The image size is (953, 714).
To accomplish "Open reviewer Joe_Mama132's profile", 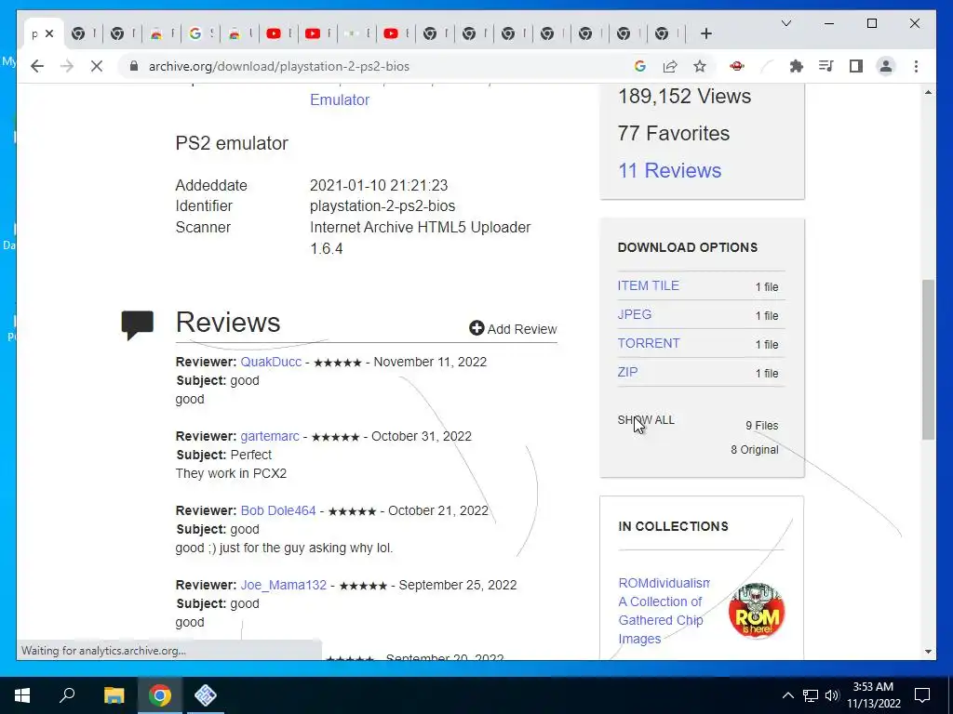I will click(283, 585).
